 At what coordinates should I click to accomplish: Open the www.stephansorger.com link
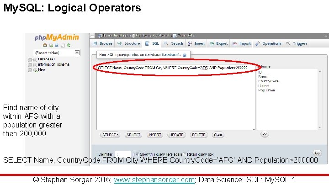[154, 180]
